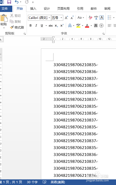Image resolution: width=116 pixels, height=185 pixels.
Task: Switch to the 审阅 tab
Action: coord(107,9)
